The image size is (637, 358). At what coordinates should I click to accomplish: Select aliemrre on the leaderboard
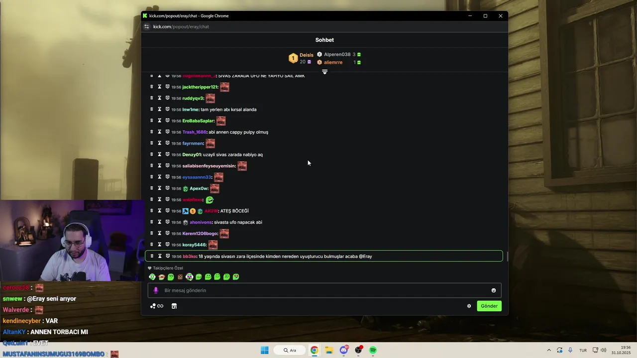[x=333, y=62]
